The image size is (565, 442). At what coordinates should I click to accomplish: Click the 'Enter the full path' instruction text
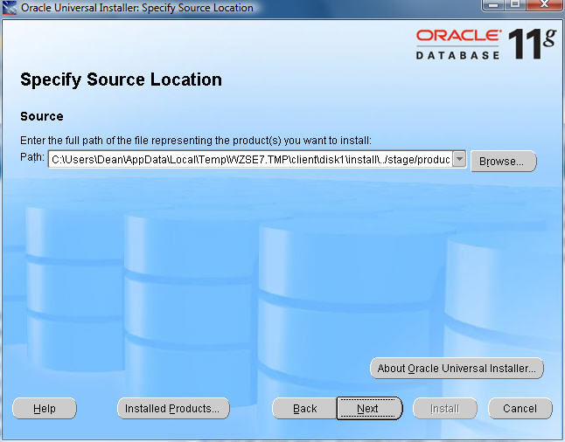(196, 141)
